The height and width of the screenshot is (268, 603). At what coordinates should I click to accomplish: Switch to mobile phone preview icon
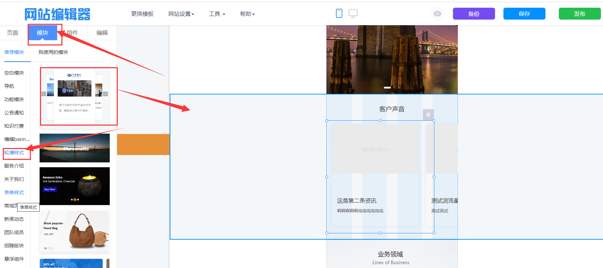pos(339,13)
